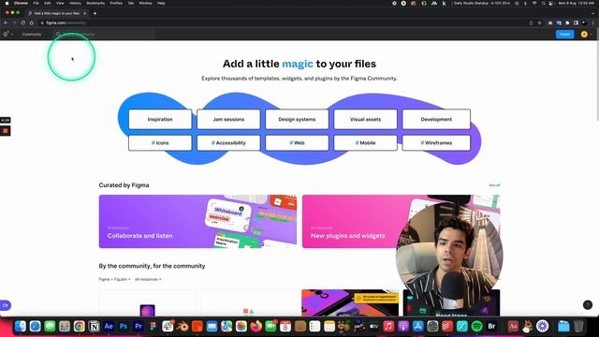This screenshot has height=337, width=599.
Task: Open Spotify from the dock
Action: click(x=476, y=327)
